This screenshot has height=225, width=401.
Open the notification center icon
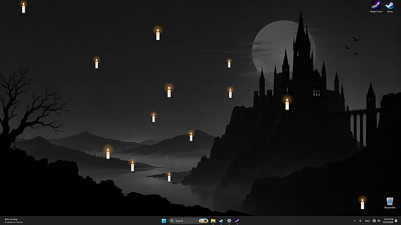396,221
